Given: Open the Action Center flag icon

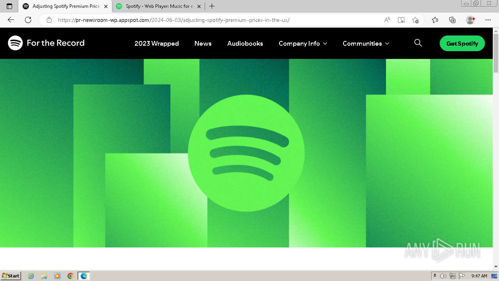Looking at the screenshot, I should (x=462, y=276).
